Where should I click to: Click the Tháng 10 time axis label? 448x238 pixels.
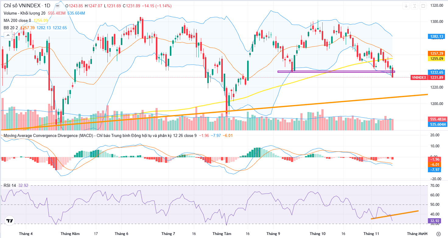click(x=318, y=234)
